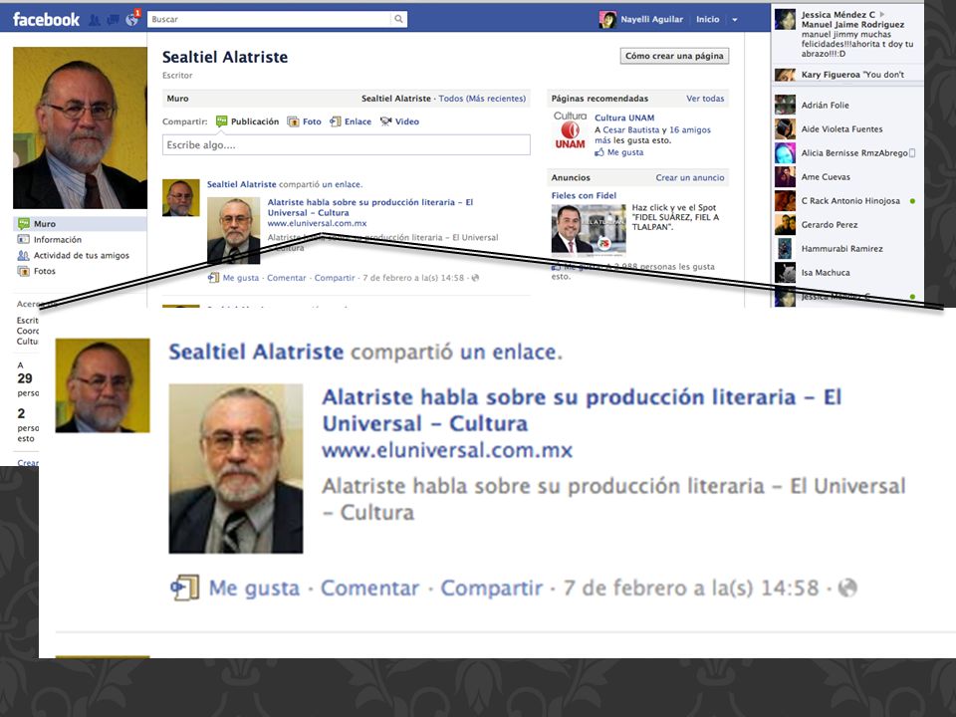
Task: Click 7 de febrero timestamp in small post
Action: coord(413,278)
